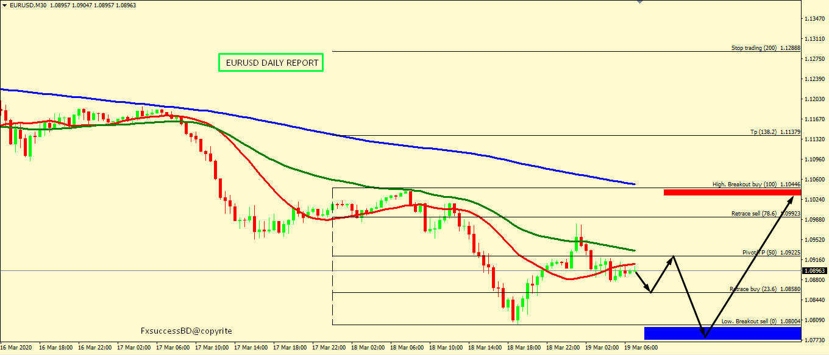
Task: Click the FxsuccessBD@copyrite watermark text
Action: click(x=186, y=331)
